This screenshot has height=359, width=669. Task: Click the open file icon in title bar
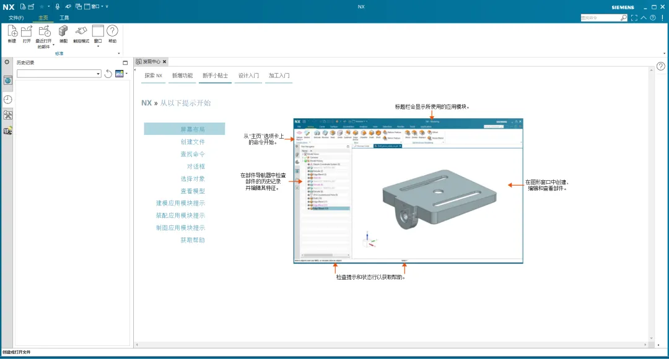[31, 6]
